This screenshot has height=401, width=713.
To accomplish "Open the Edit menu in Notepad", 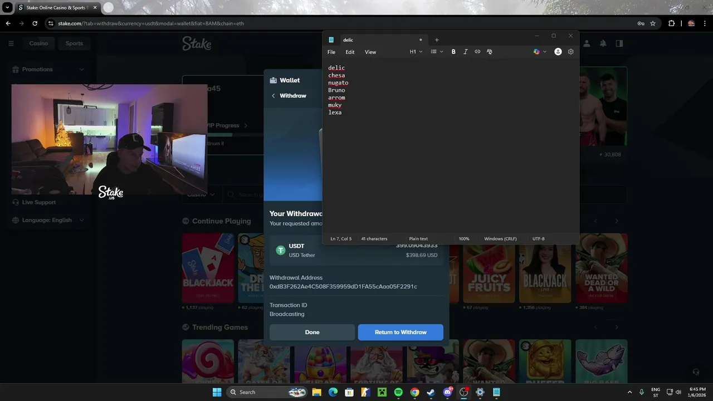I will [350, 52].
